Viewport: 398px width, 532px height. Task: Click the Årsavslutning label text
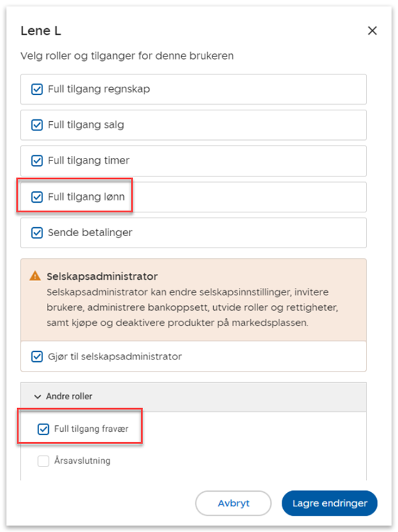click(82, 460)
